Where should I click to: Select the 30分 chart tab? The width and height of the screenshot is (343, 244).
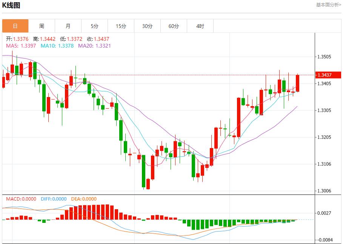coord(147,26)
